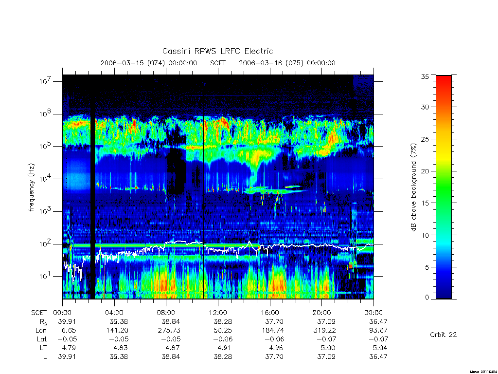Click the "04:00" time tick label
Screen dimensions: 498x374
pyautogui.click(x=114, y=313)
